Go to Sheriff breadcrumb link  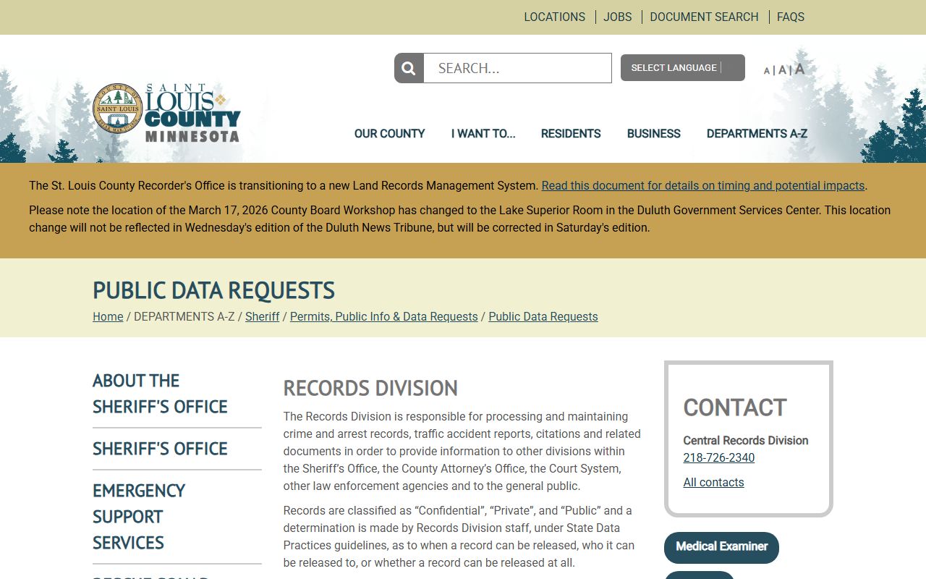262,316
